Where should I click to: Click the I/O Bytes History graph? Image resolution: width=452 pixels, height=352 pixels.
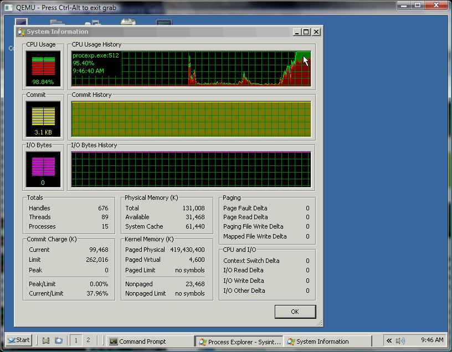click(191, 169)
